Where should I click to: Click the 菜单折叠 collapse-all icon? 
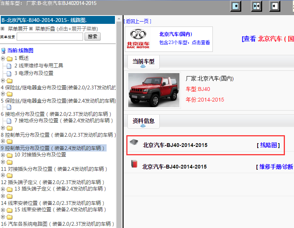(x=31, y=29)
